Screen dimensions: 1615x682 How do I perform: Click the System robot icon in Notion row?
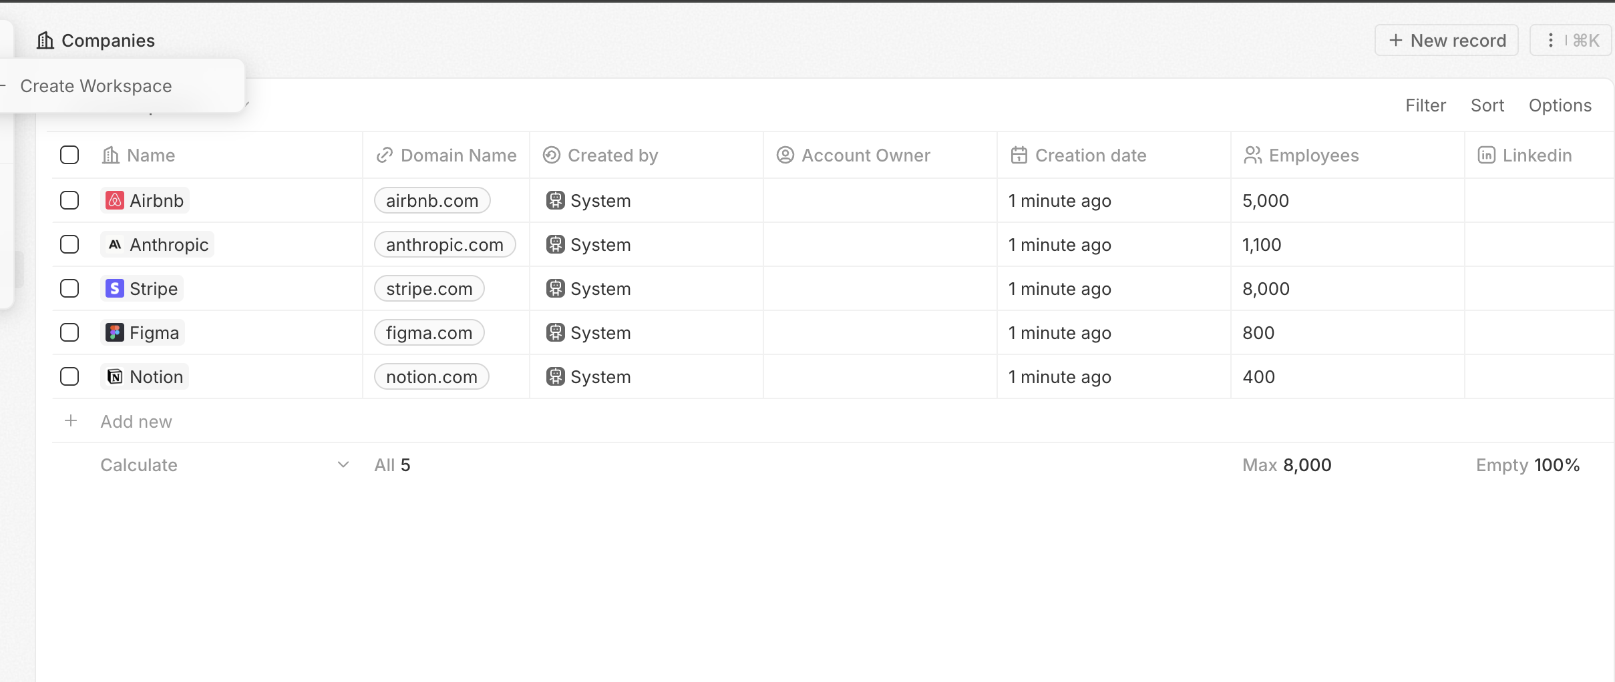click(555, 376)
